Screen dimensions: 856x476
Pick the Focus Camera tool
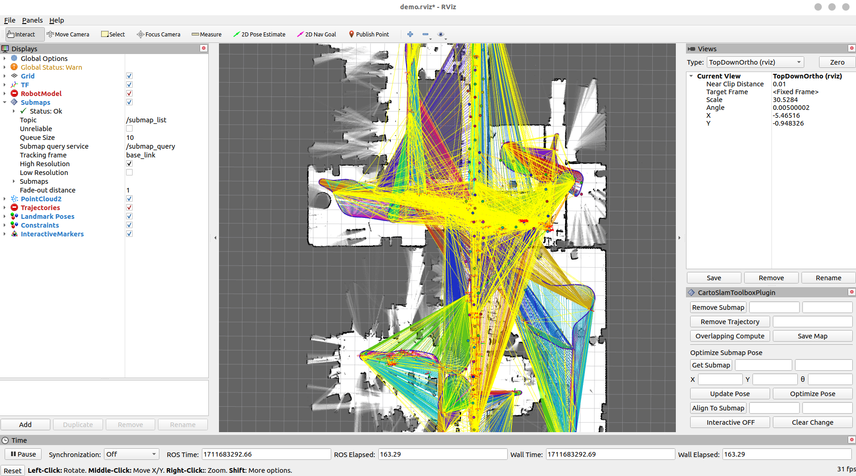(158, 34)
